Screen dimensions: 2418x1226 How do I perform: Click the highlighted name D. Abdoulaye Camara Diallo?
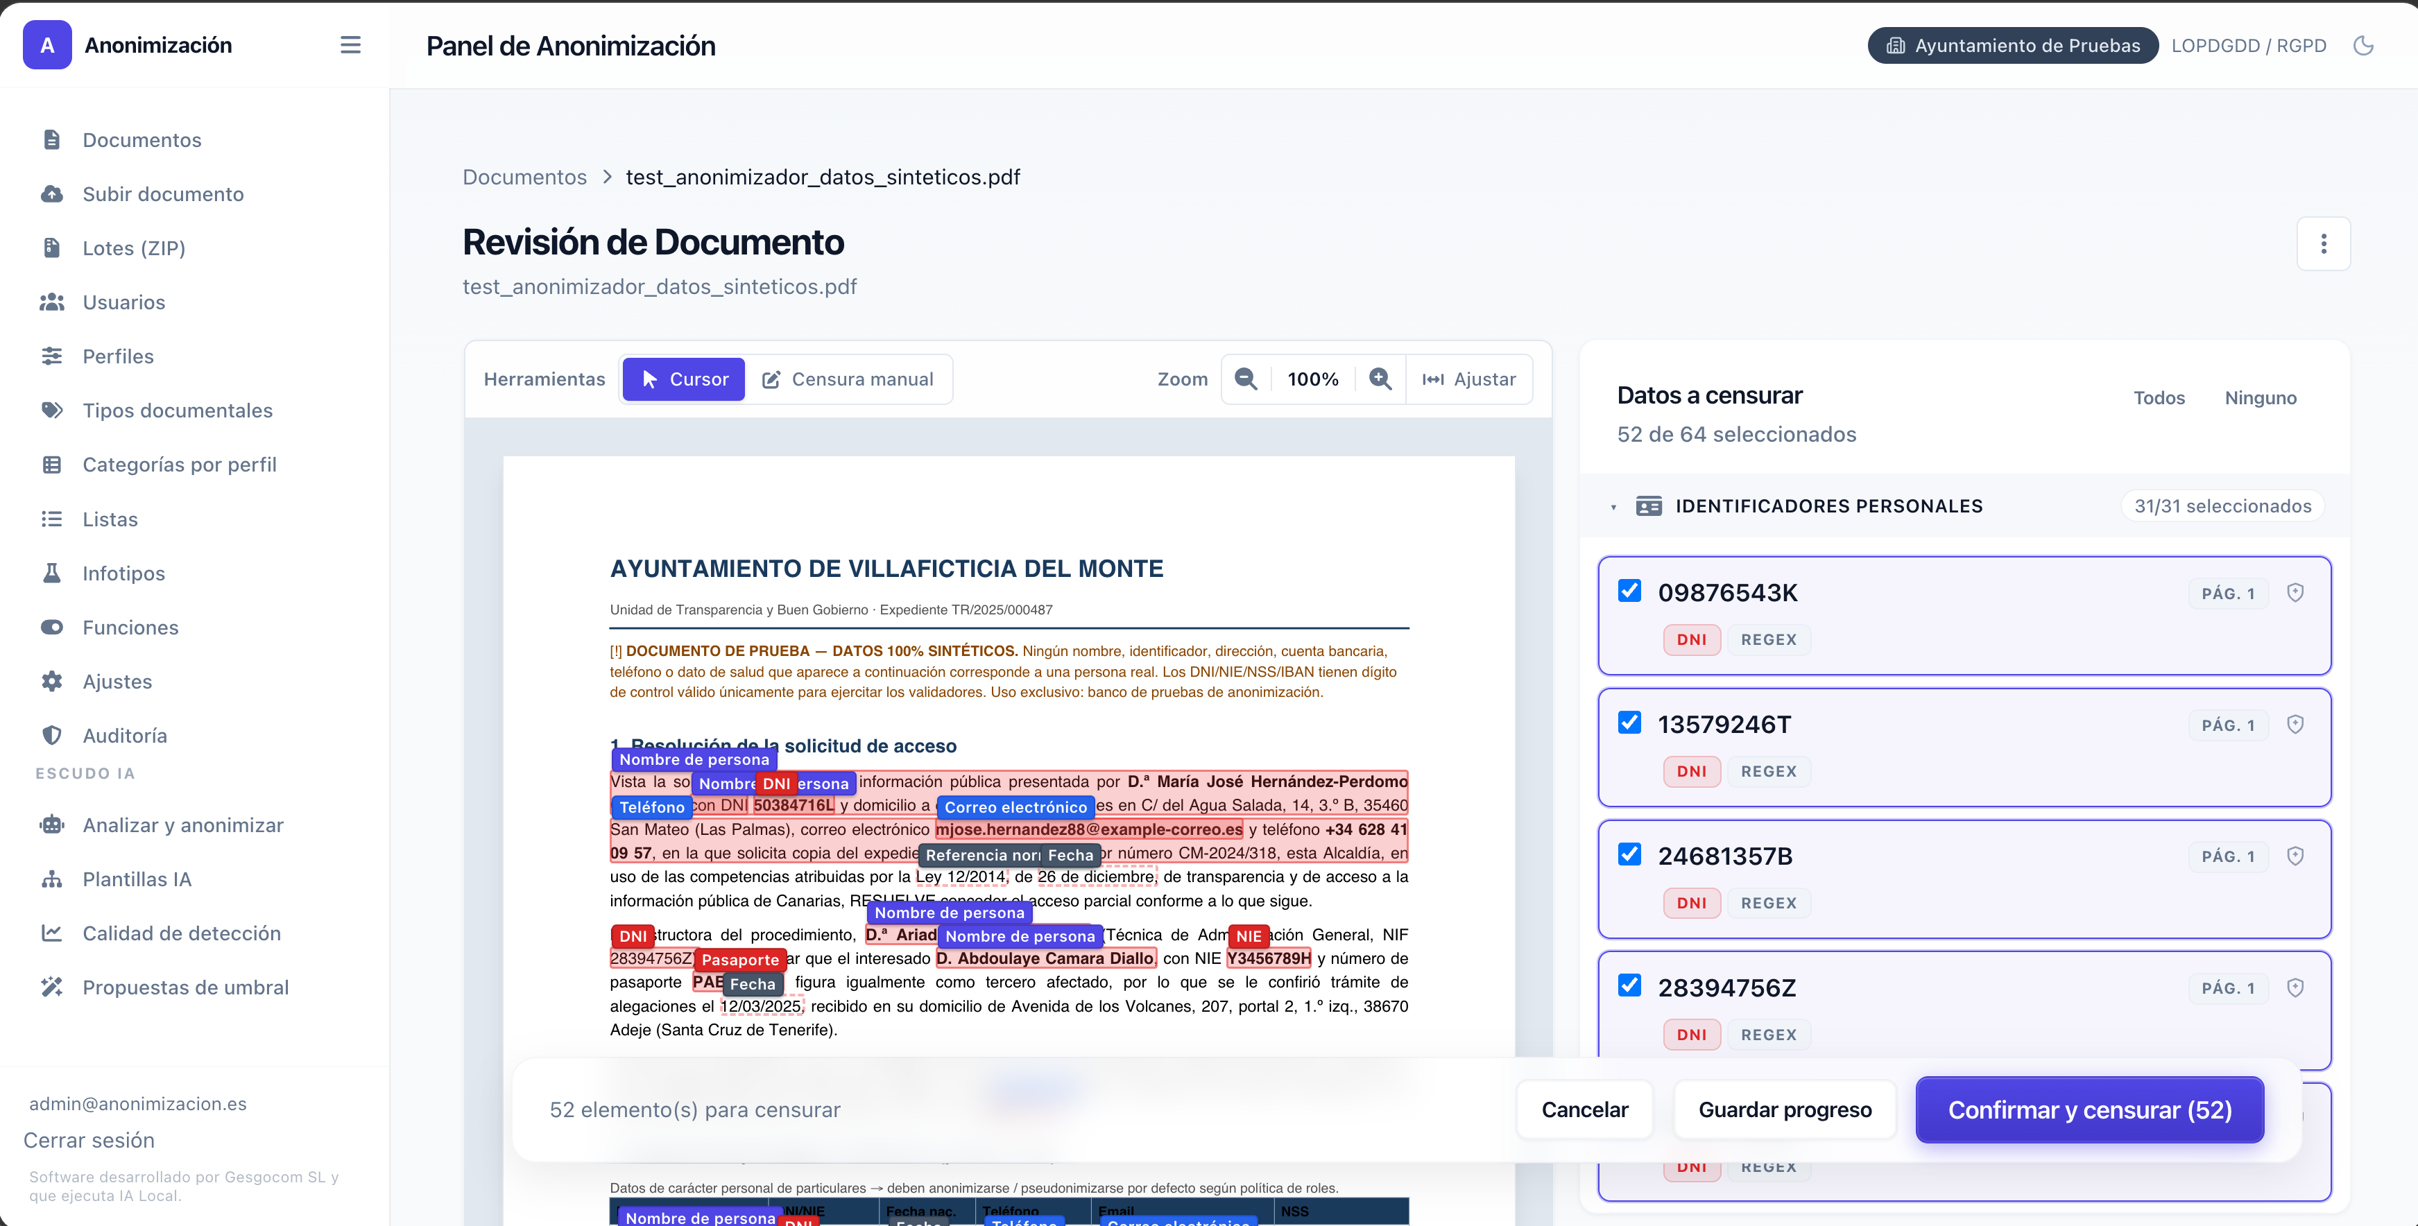coord(1046,958)
